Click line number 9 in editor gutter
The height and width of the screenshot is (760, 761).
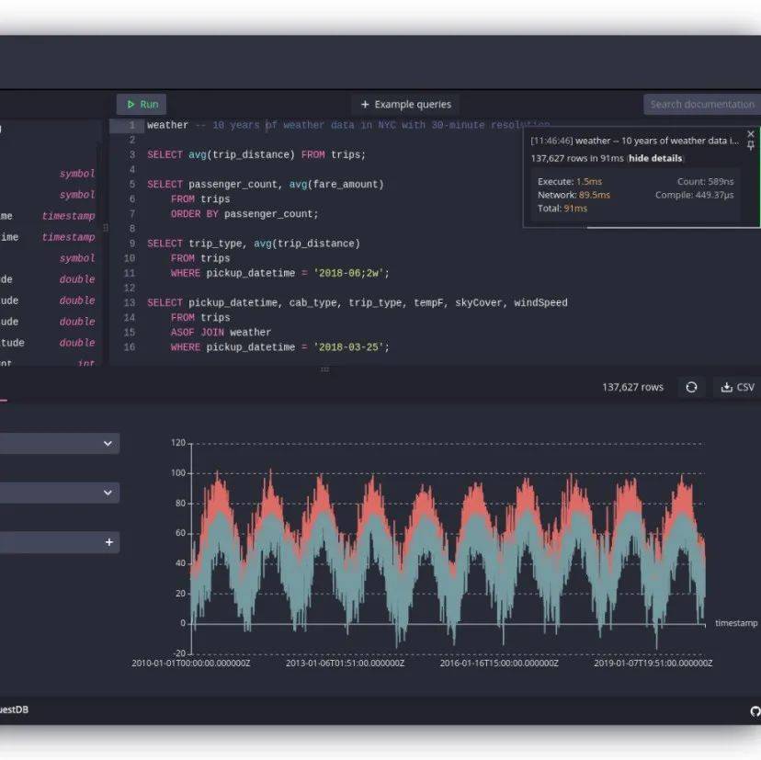(x=130, y=244)
